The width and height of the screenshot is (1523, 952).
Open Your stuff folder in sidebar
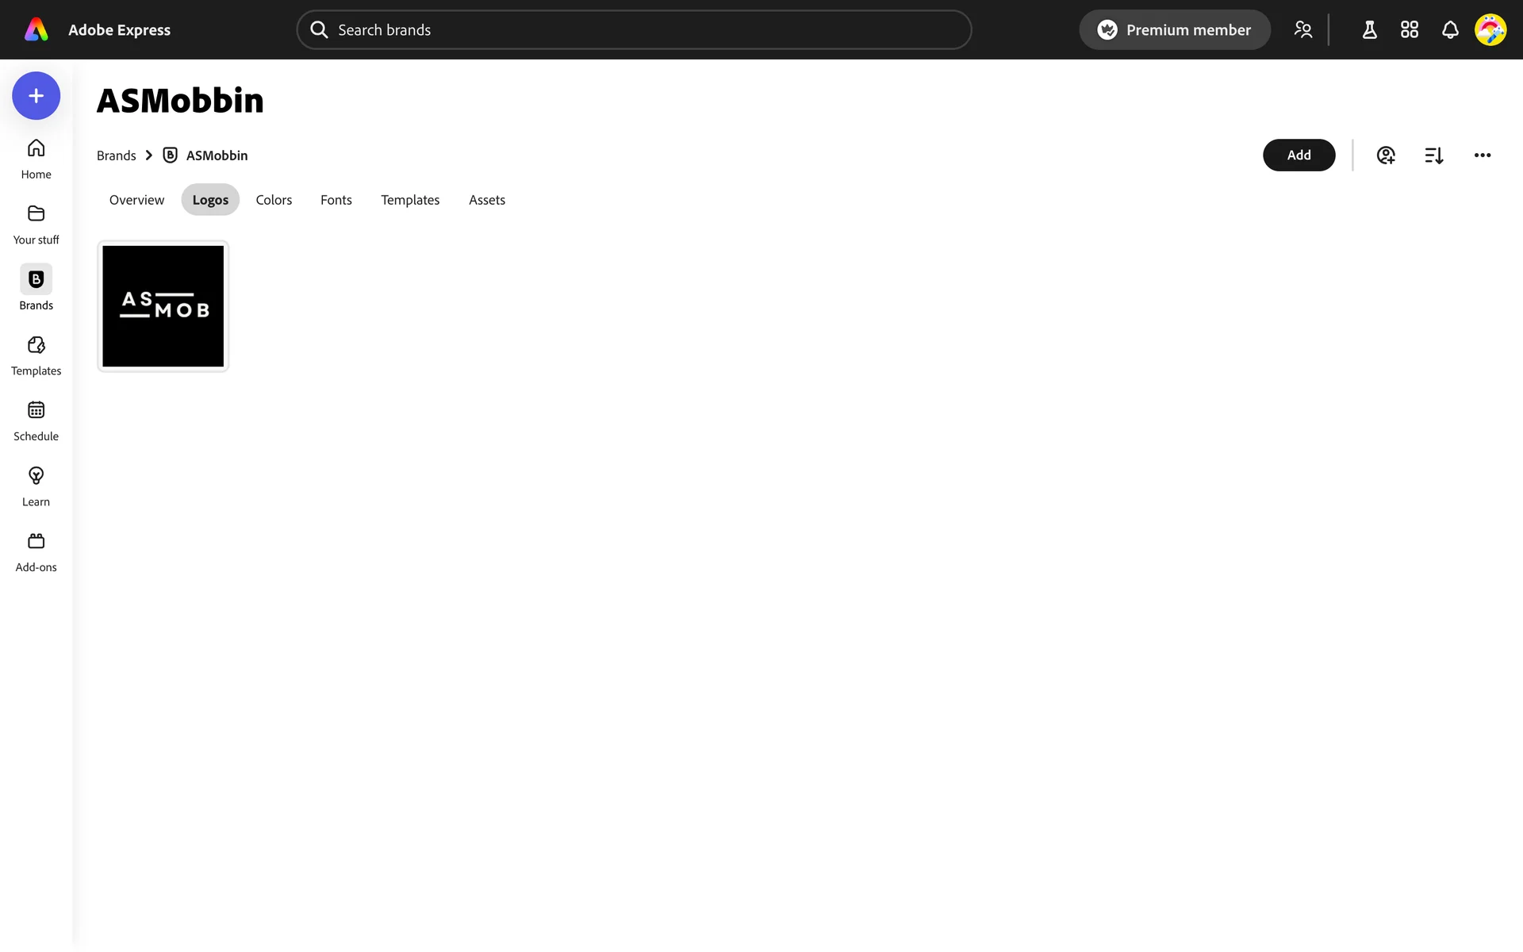pyautogui.click(x=36, y=225)
